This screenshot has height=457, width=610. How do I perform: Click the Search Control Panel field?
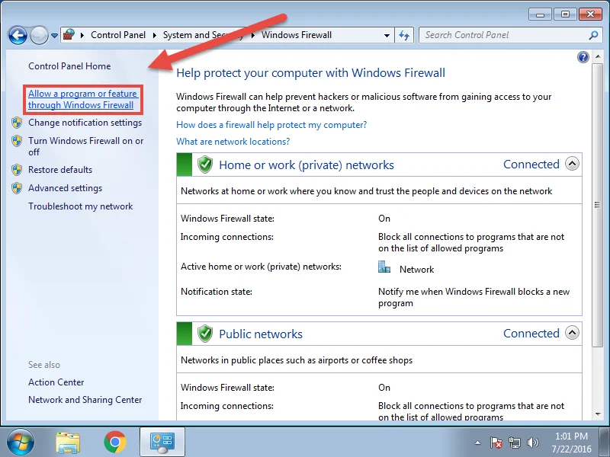[x=503, y=35]
